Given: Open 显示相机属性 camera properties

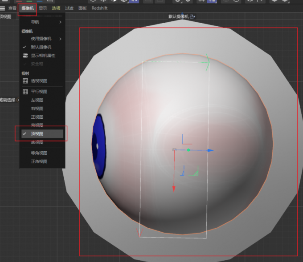Looking at the screenshot, I should pyautogui.click(x=42, y=56).
